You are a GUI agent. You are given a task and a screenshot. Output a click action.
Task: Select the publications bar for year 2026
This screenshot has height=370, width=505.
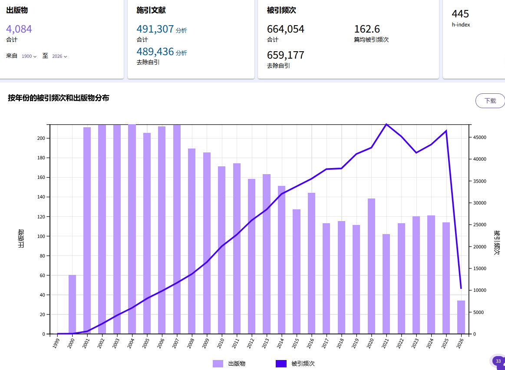[461, 317]
